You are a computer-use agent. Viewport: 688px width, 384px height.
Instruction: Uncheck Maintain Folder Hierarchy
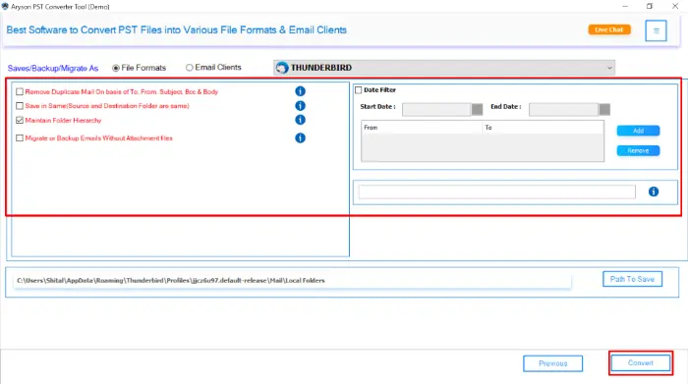[x=20, y=120]
